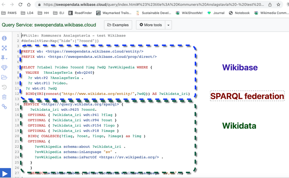Image resolution: width=289 pixels, height=178 pixels.
Task: Open the WikiShootMe! bookmark
Action: [x=188, y=13]
